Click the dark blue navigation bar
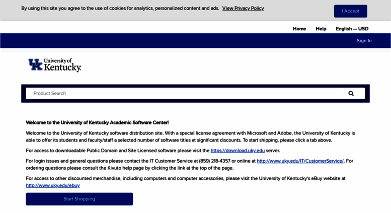The image size is (391, 213). [x=176, y=41]
